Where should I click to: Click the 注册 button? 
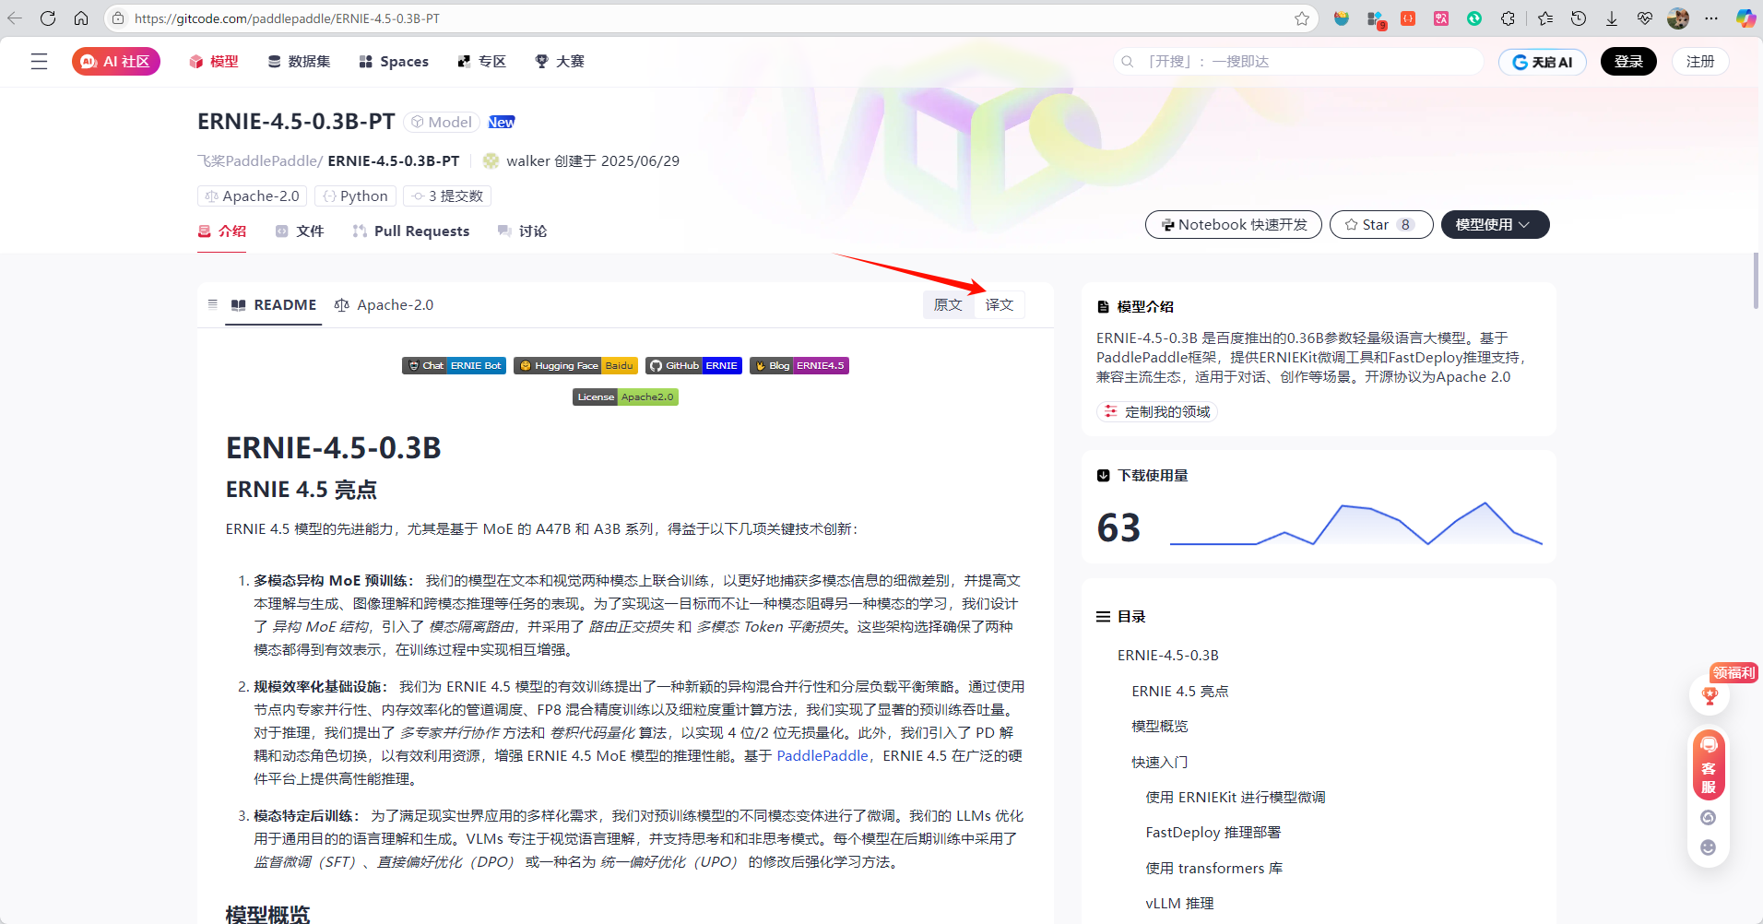pos(1700,62)
